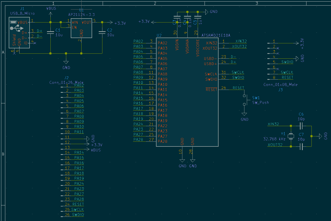This screenshot has width=331, height=221.
Task: Click the VDDCORE pin name in U2
Action: click(x=198, y=48)
